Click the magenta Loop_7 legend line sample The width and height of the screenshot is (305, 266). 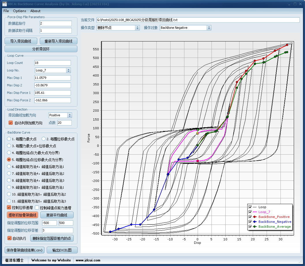click(x=255, y=212)
